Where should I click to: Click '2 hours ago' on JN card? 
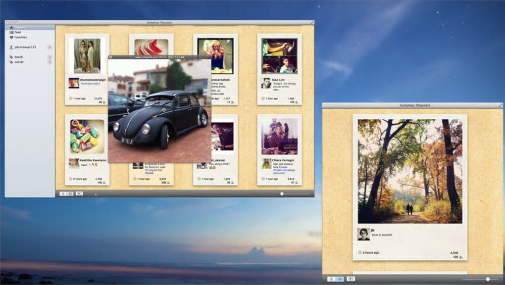[371, 252]
